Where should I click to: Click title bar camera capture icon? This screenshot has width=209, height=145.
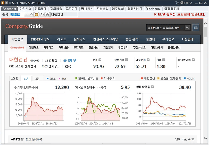coord(186,3)
